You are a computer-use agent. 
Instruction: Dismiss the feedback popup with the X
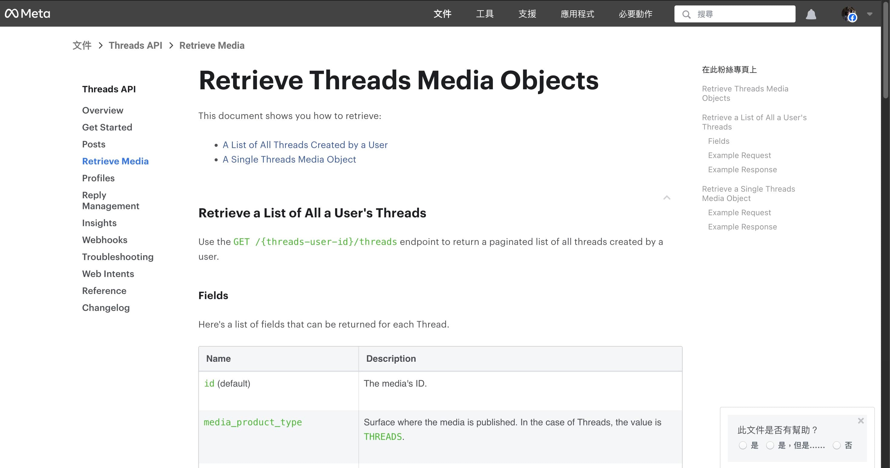point(861,421)
